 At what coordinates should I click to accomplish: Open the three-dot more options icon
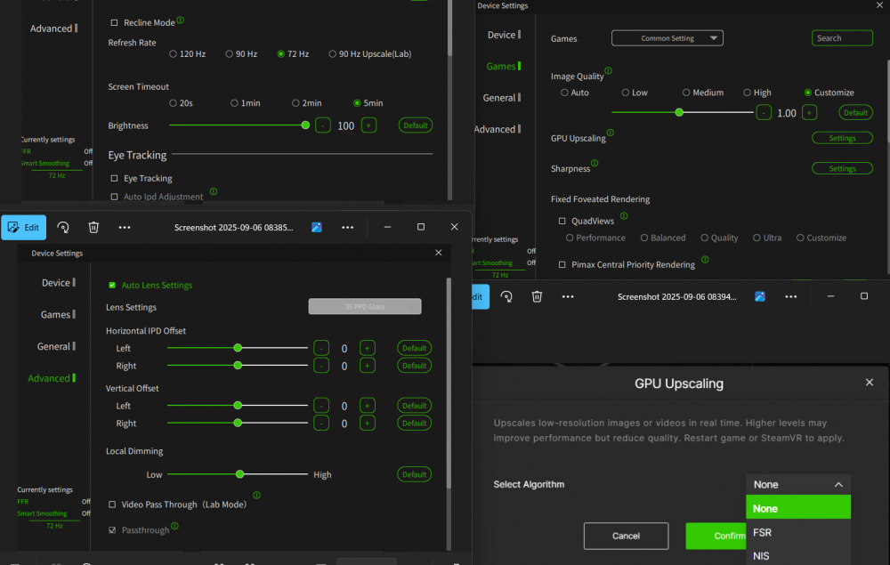(125, 227)
